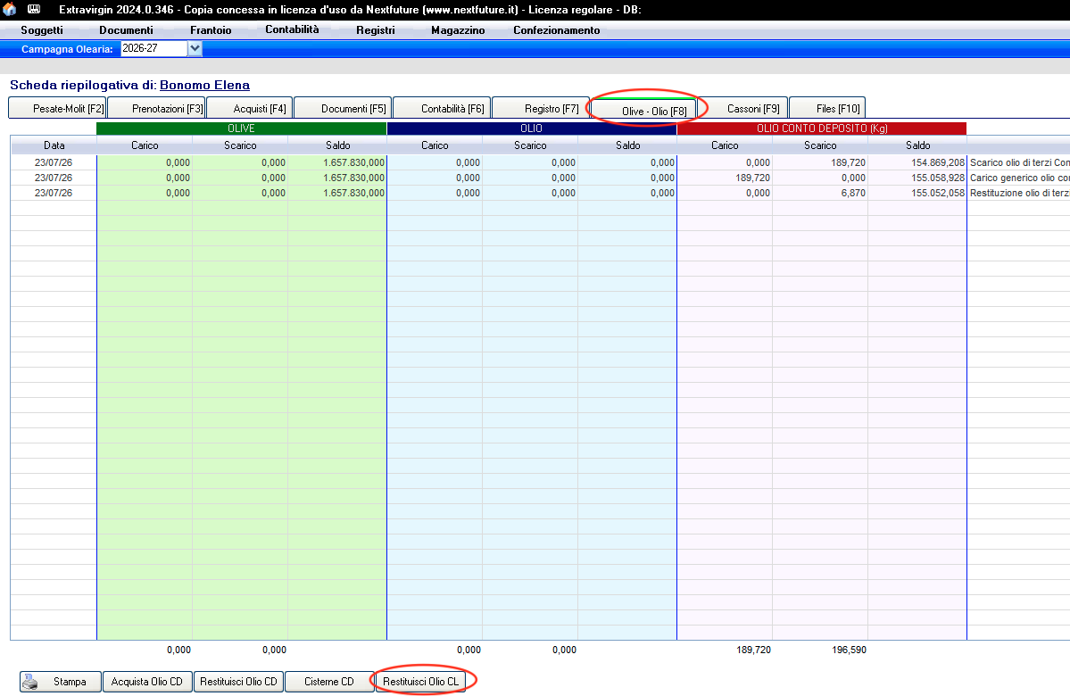Click the Olio Scarico column header
Image resolution: width=1070 pixels, height=696 pixels.
click(530, 145)
